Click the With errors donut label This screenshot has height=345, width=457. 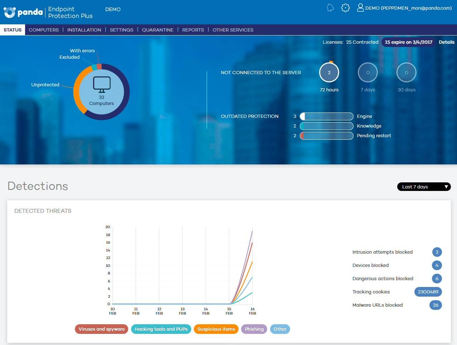pos(82,51)
